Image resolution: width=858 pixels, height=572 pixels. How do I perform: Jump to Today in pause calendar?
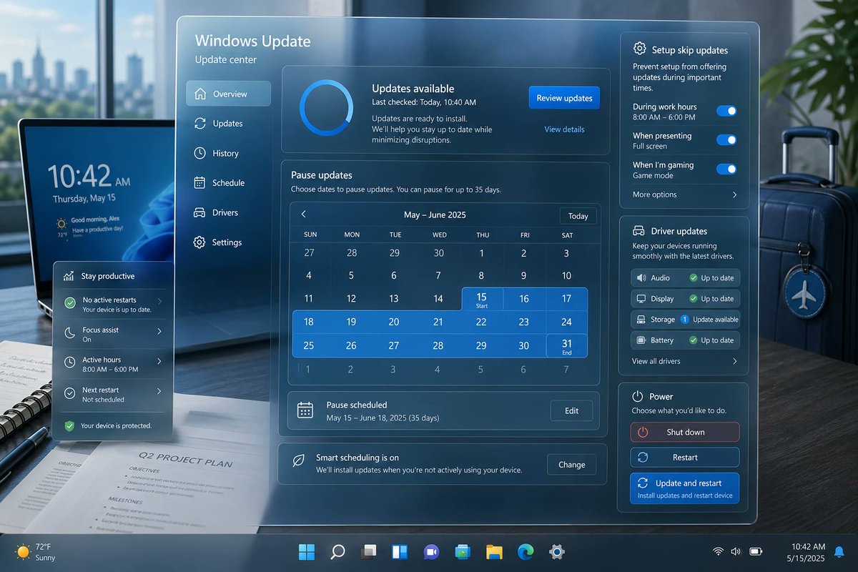(578, 216)
